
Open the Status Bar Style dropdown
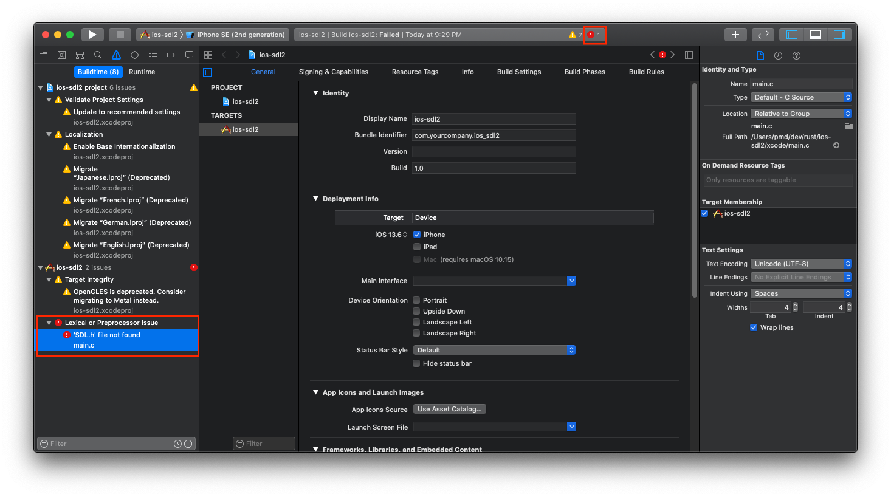494,350
